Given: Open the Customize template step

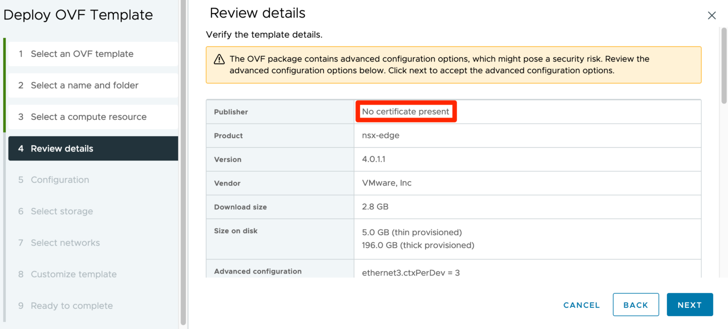Looking at the screenshot, I should point(73,274).
